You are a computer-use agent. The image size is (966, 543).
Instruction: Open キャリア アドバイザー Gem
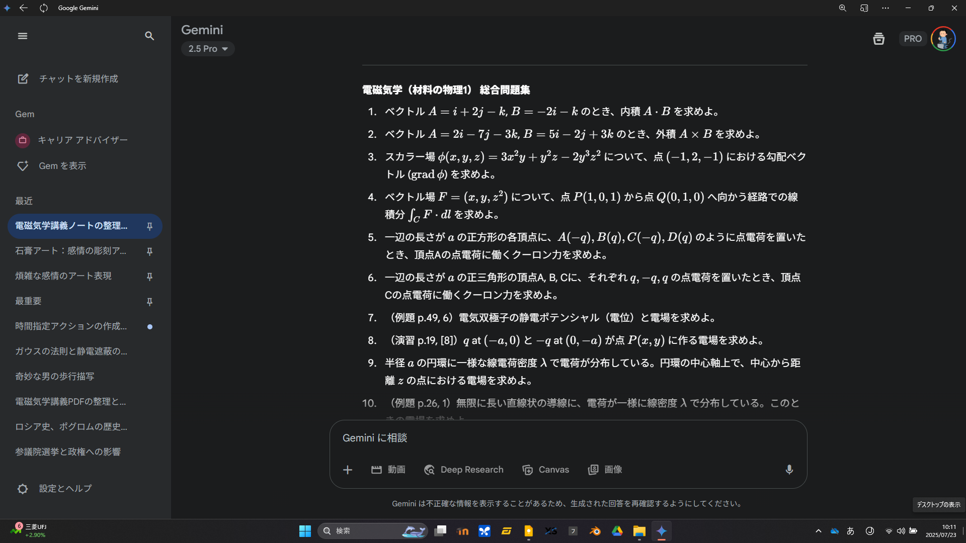(x=83, y=140)
